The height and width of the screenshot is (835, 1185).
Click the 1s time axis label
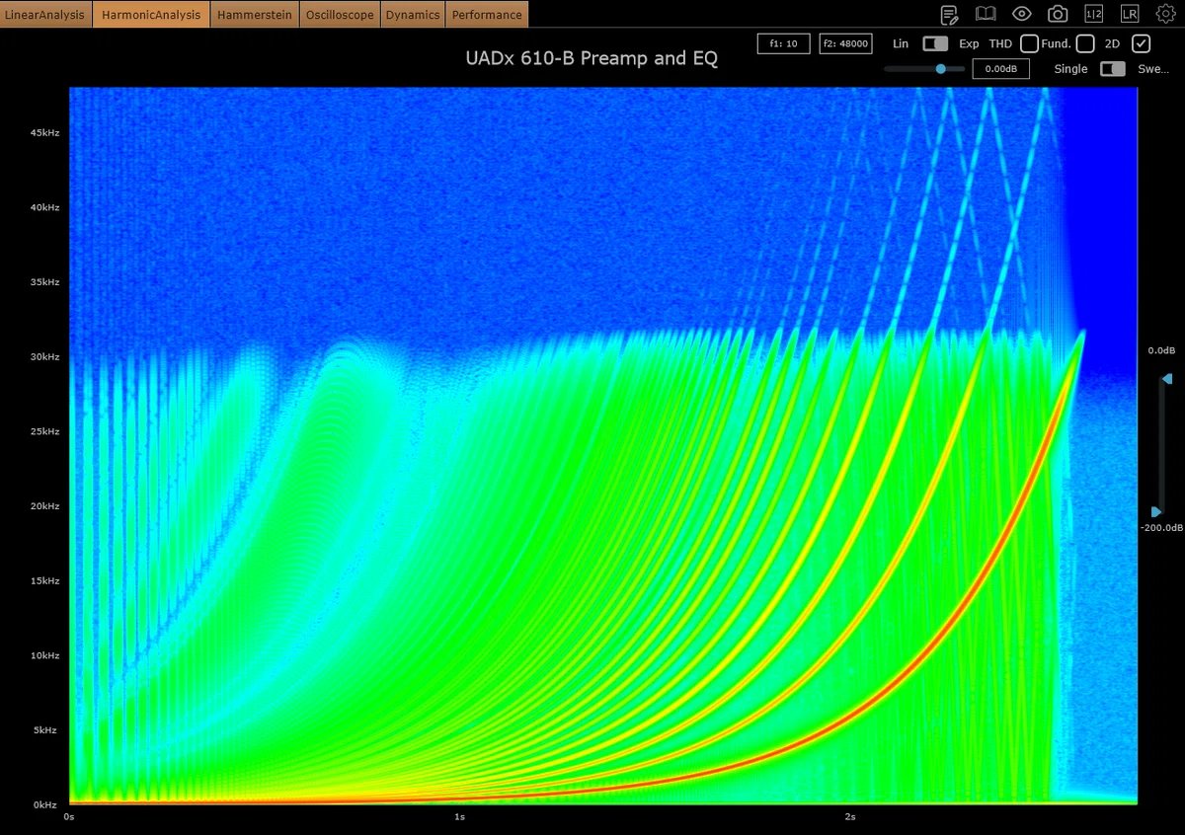click(459, 817)
